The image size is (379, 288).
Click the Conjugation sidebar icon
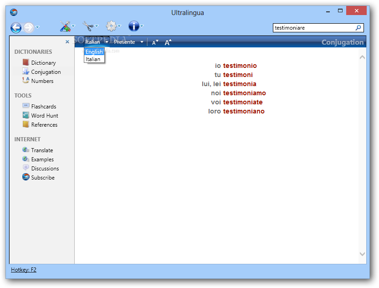click(26, 72)
